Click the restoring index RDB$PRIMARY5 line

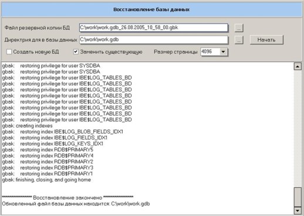pos(48,150)
